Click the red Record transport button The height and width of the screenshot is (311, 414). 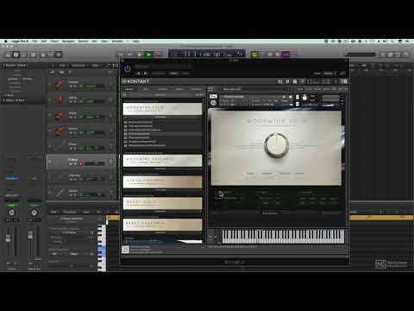158,54
